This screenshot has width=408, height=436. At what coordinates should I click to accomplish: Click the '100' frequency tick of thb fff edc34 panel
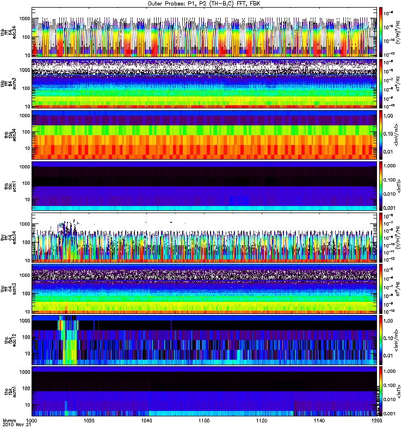(26, 37)
